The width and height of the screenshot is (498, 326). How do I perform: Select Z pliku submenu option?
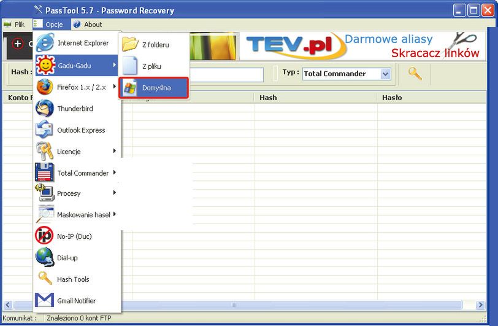[x=154, y=66]
